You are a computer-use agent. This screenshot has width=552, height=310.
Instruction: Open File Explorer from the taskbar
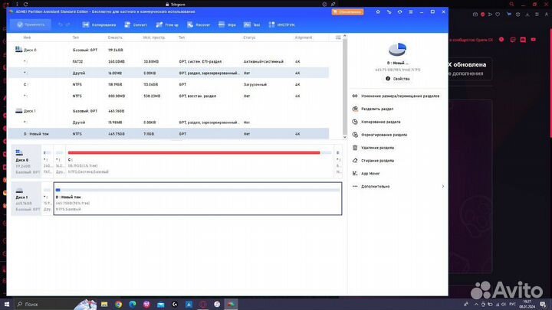click(x=104, y=305)
